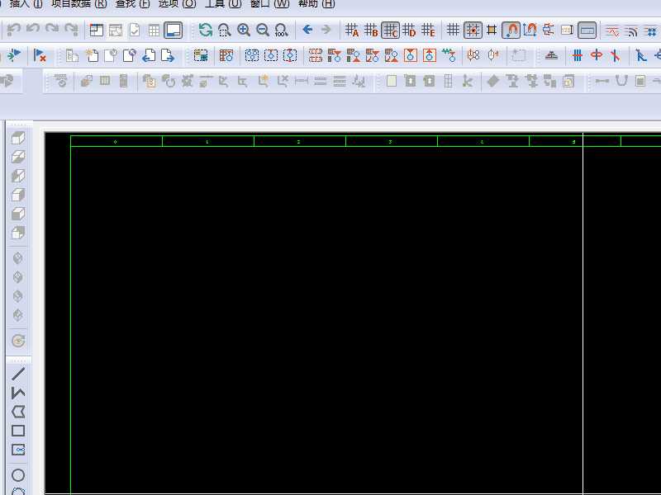Click the triple blue bars icon

click(x=577, y=55)
